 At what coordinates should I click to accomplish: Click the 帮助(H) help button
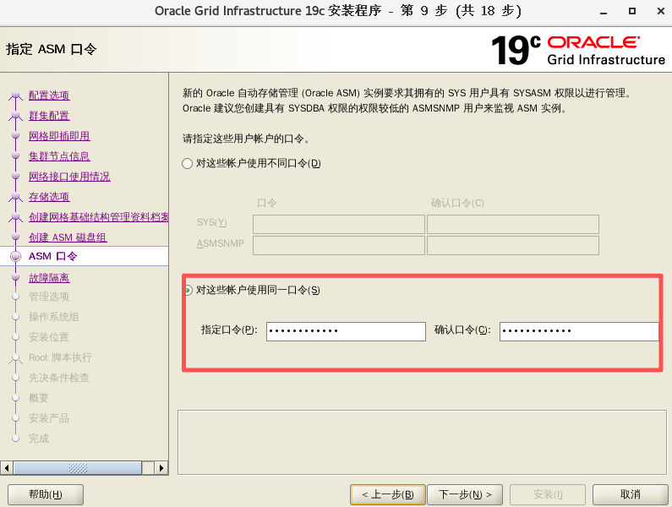point(46,494)
